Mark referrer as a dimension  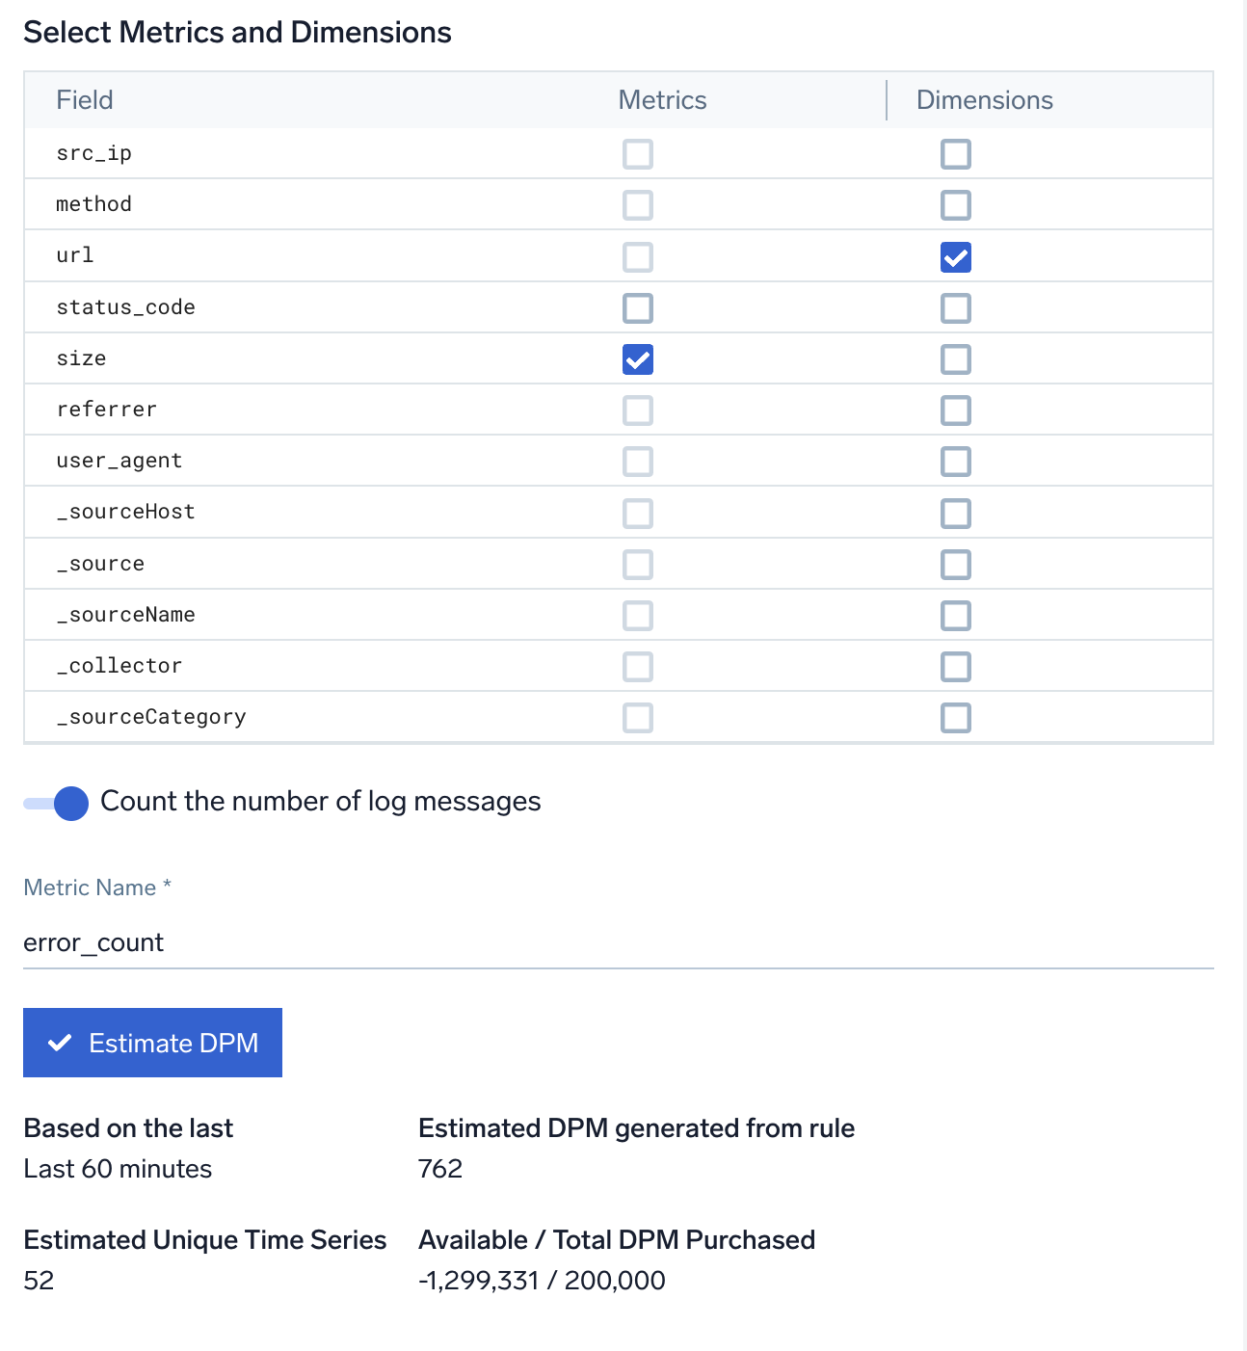[955, 411]
